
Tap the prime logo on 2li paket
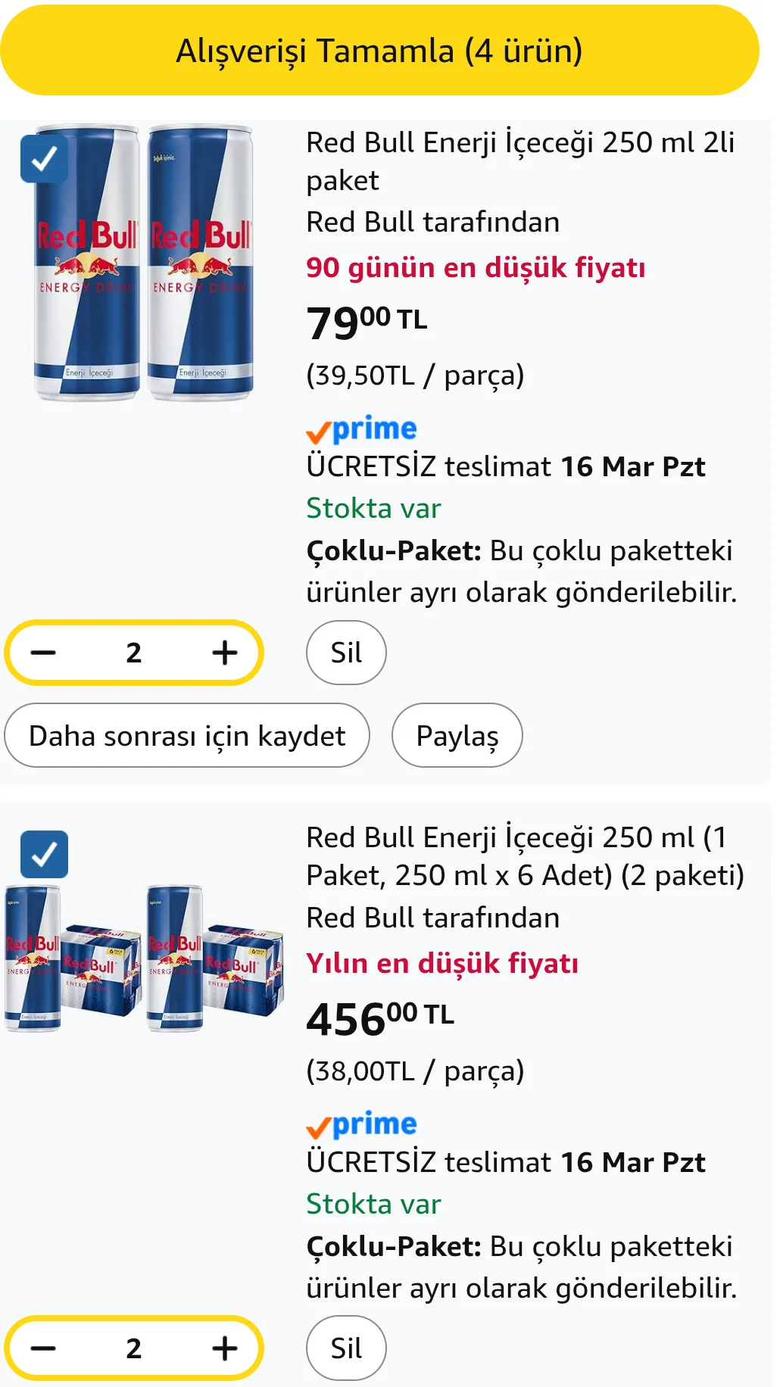click(362, 430)
